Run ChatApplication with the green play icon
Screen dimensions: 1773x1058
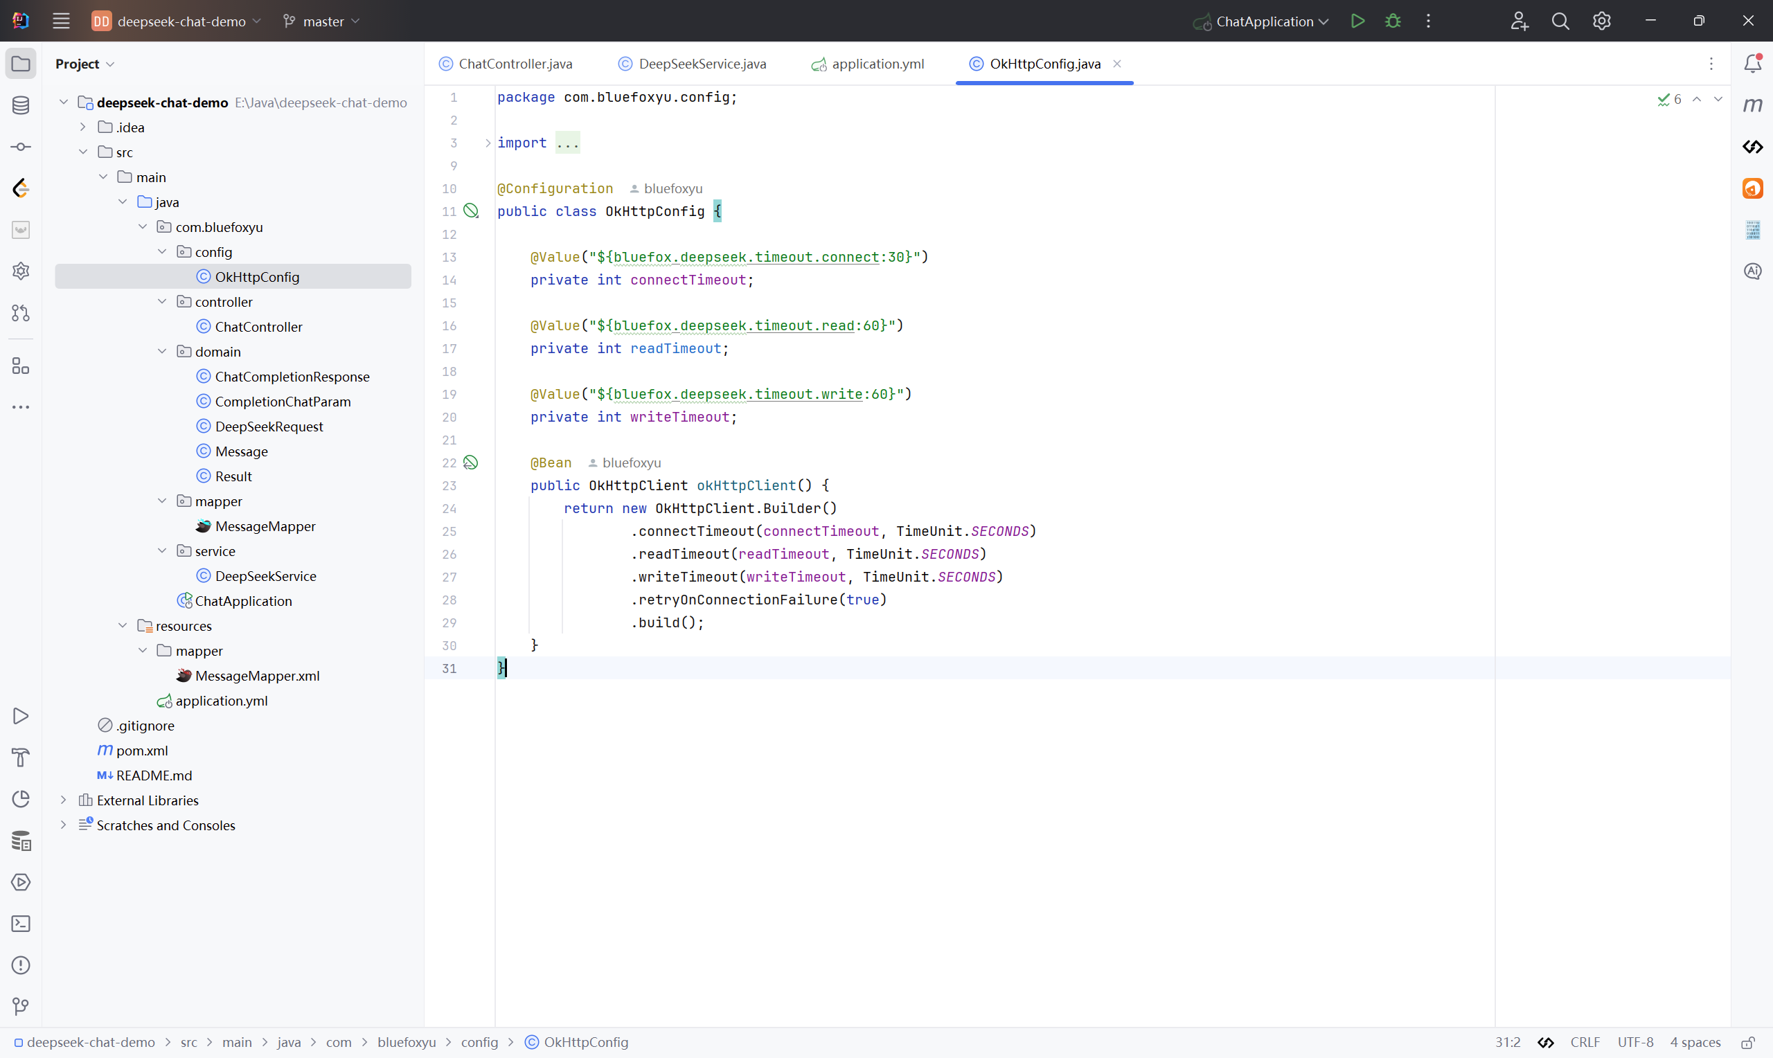tap(1357, 21)
